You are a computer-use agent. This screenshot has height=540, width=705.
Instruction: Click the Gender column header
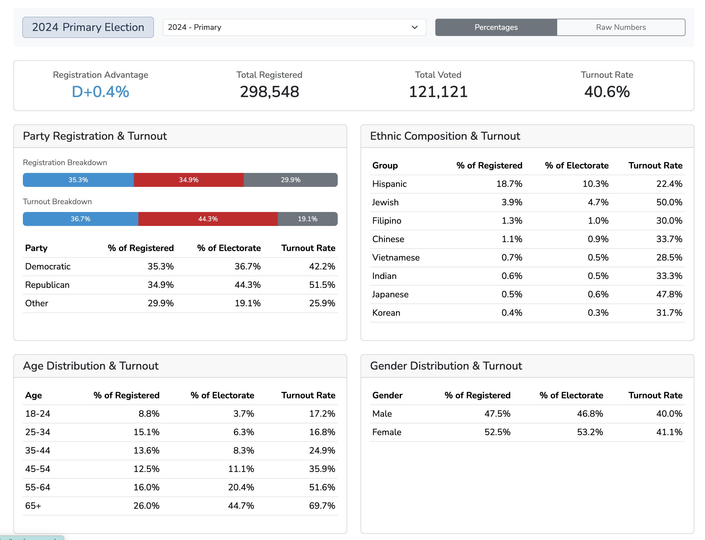pos(387,395)
